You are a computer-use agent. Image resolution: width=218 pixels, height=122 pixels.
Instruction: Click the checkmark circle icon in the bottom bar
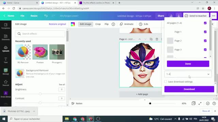[x=208, y=103]
